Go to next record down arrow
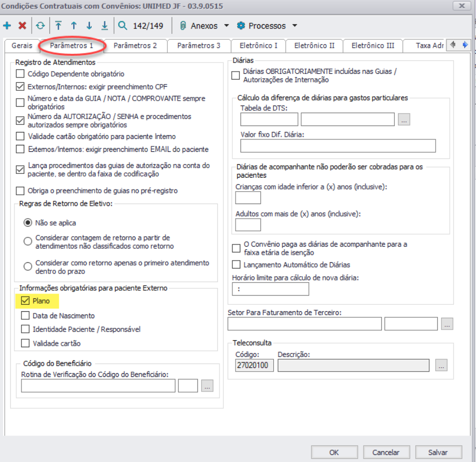 89,25
